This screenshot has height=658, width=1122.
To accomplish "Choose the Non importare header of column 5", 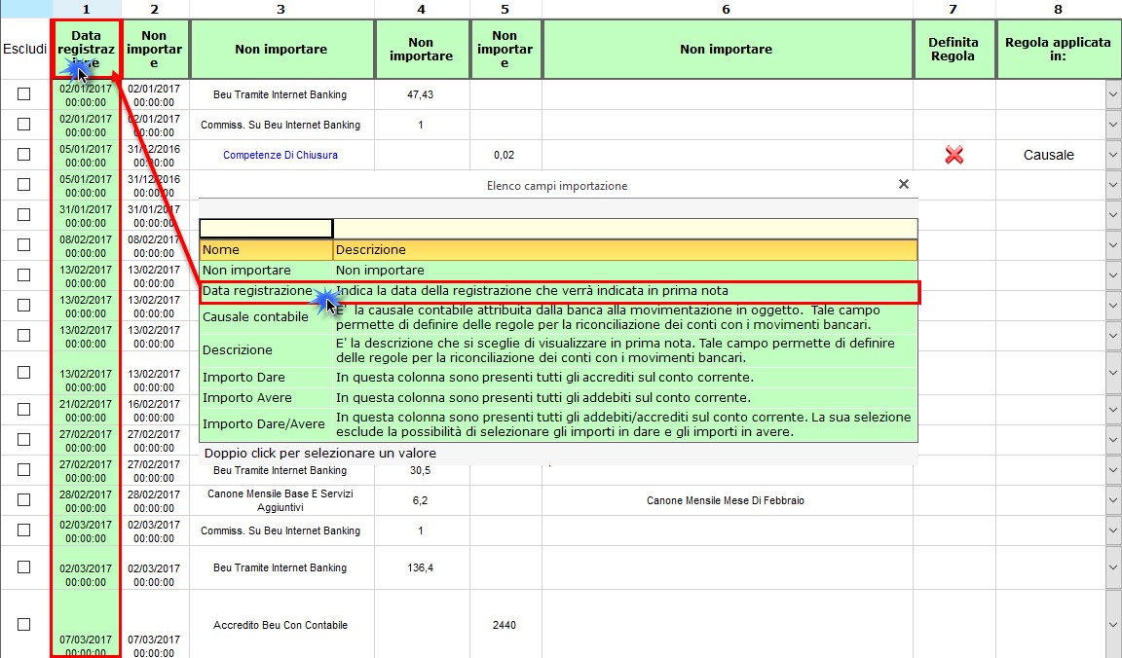I will click(505, 49).
